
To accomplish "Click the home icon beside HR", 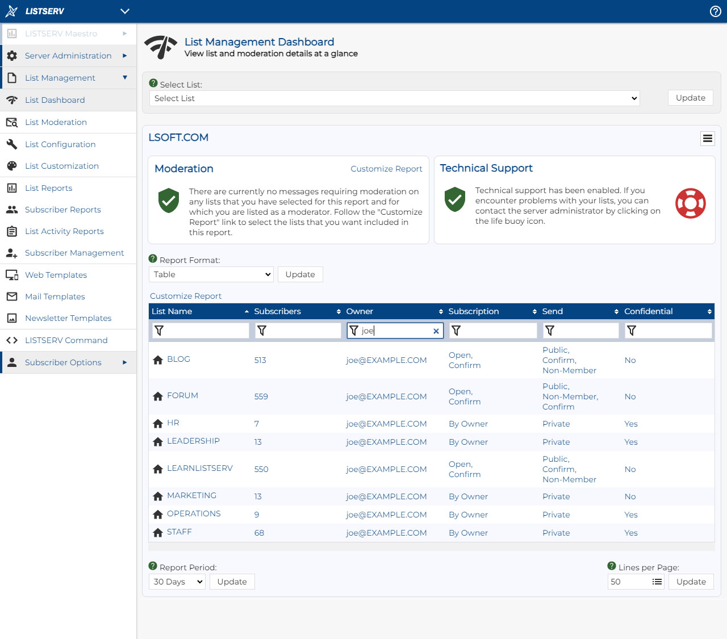I will 158,424.
